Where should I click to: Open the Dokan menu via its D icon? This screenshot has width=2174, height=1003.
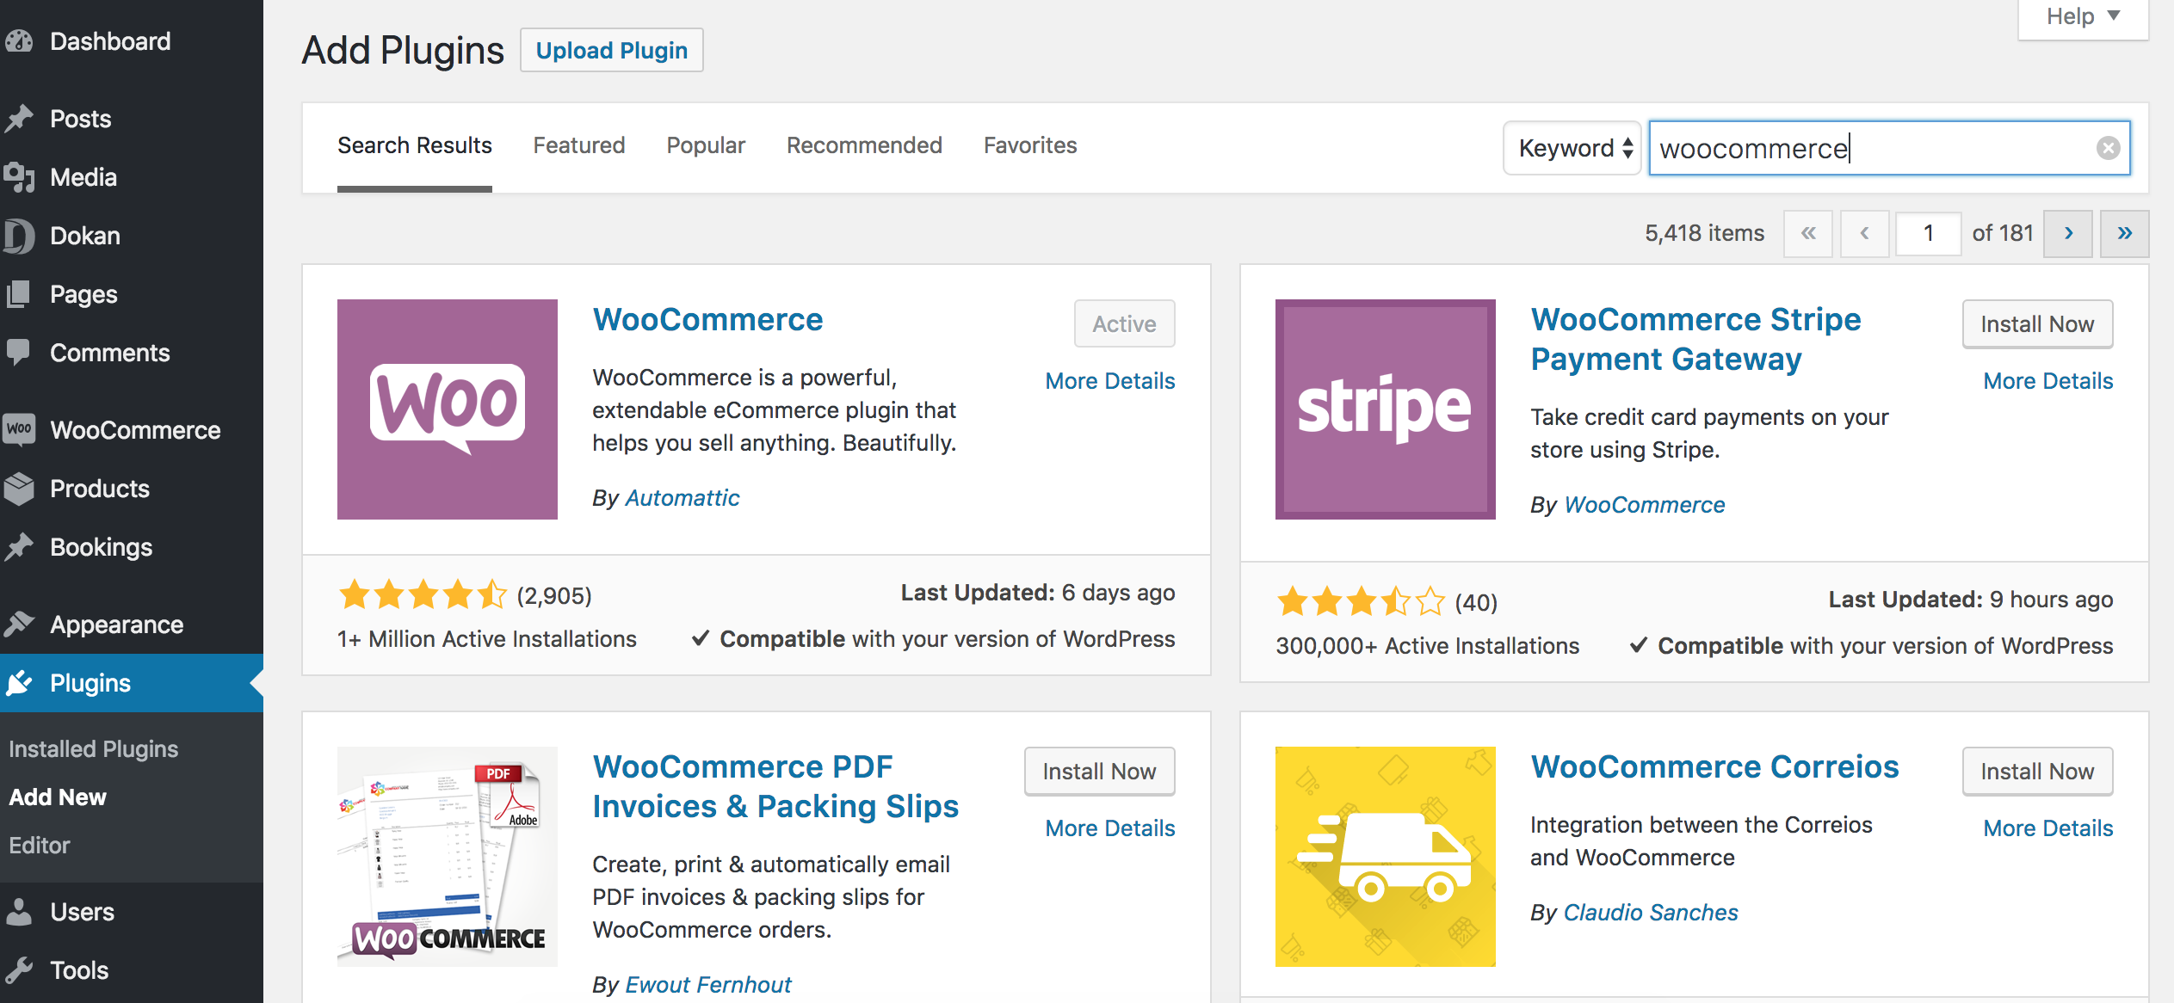pyautogui.click(x=21, y=235)
